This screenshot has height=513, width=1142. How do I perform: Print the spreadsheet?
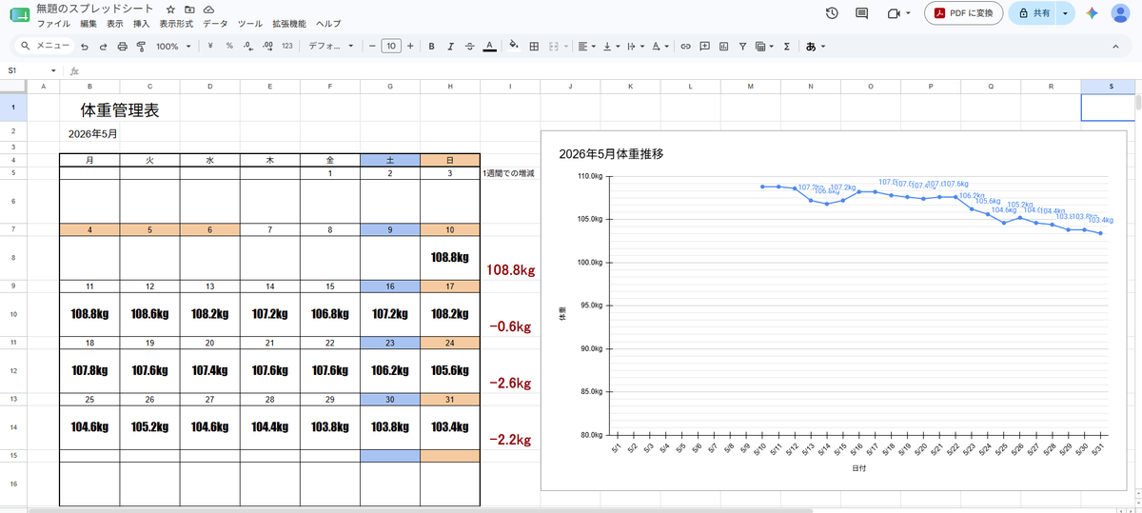point(122,46)
